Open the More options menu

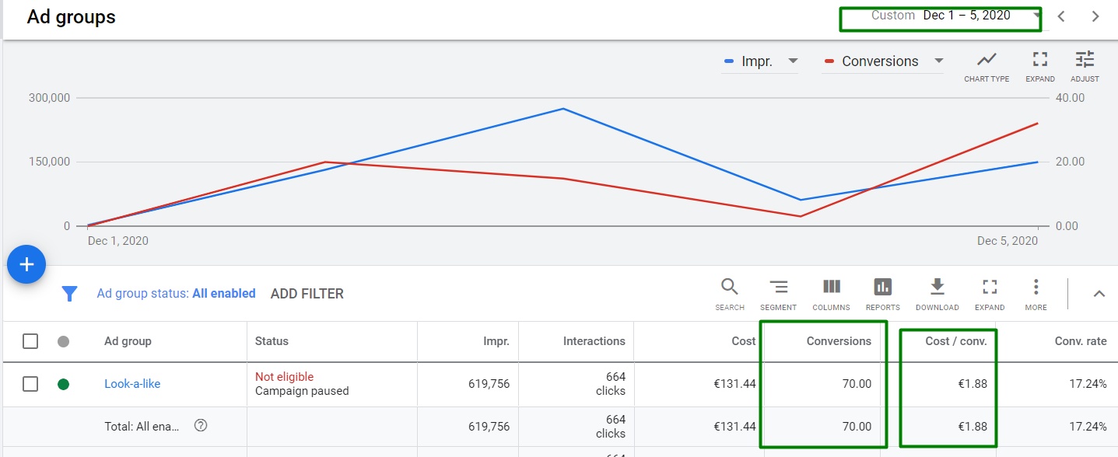1036,288
